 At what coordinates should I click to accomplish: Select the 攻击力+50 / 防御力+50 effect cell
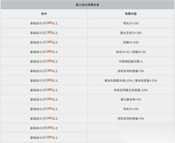coord(131,52)
